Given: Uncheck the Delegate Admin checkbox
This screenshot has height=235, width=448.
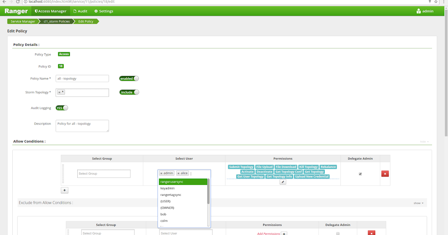Looking at the screenshot, I should coord(360,173).
